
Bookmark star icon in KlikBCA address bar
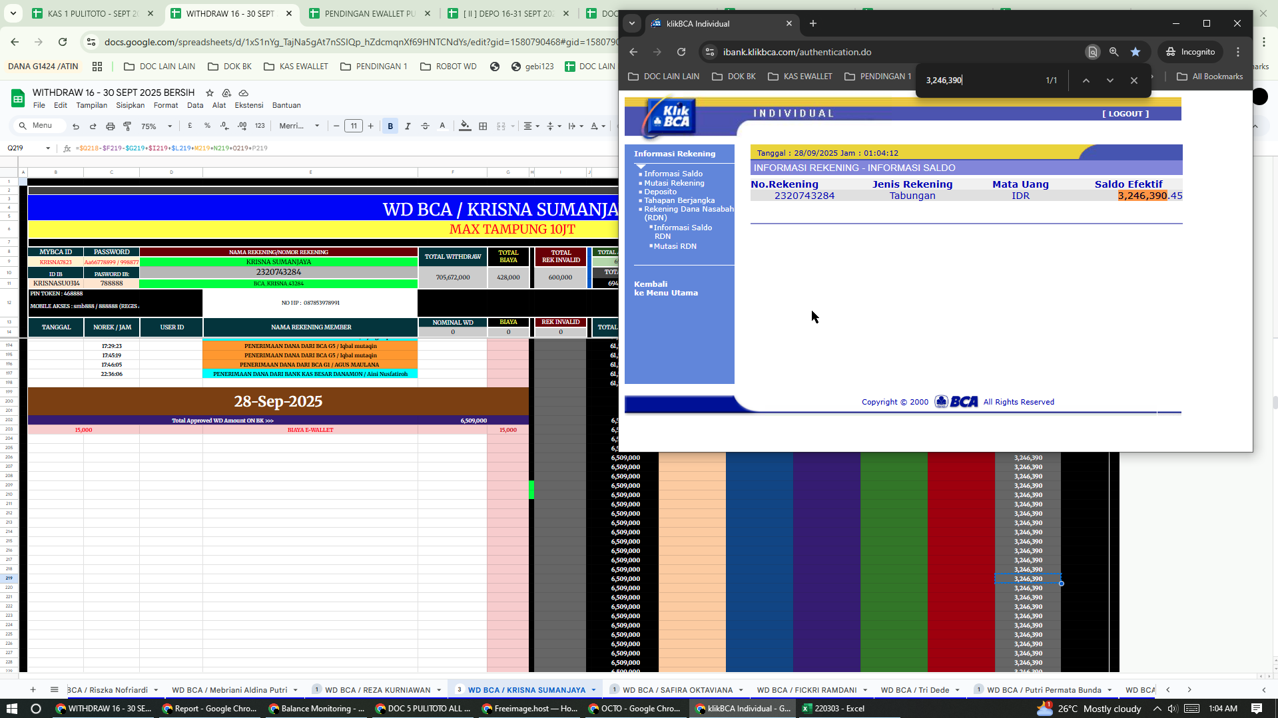click(x=1135, y=52)
